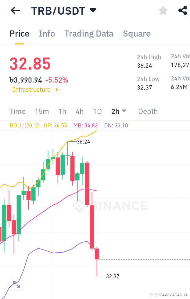Tap the red price 32.85 display
Viewport: 190px width, 299px height.
click(x=30, y=64)
